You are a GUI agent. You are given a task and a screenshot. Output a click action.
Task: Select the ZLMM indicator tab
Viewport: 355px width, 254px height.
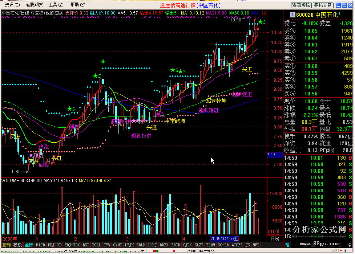tap(210, 245)
